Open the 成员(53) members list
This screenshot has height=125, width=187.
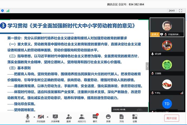click(x=82, y=118)
